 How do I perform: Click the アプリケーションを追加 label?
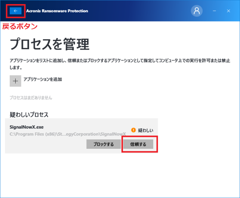tap(43, 79)
